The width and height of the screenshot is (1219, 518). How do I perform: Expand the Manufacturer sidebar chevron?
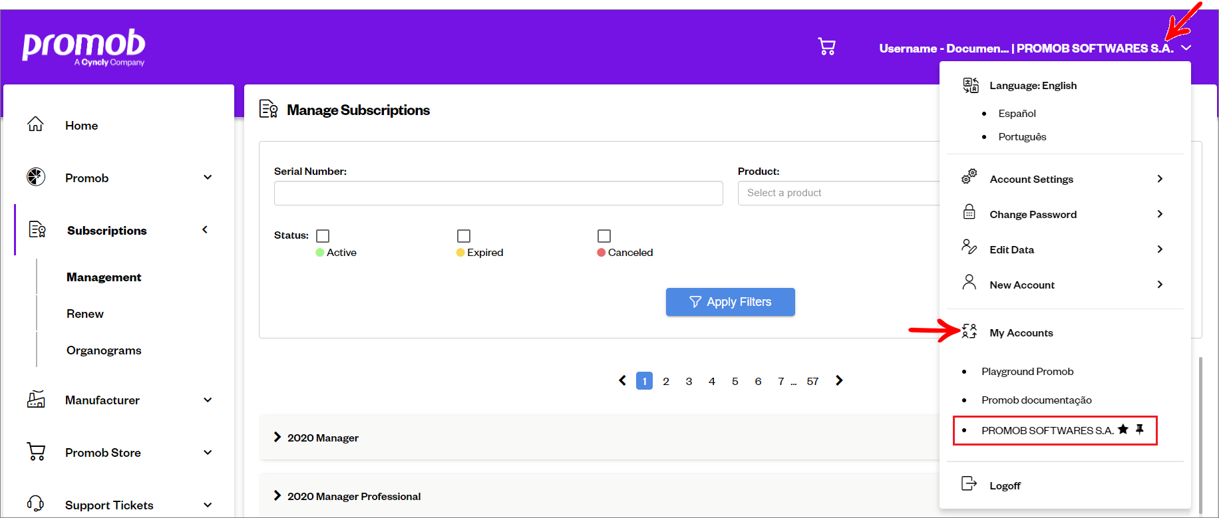[208, 400]
